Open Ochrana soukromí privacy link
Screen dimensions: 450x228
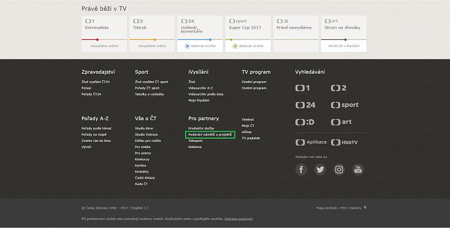(x=239, y=219)
